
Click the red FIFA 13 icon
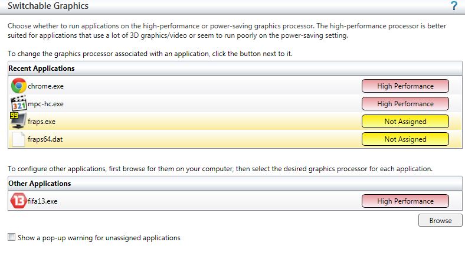(x=18, y=201)
